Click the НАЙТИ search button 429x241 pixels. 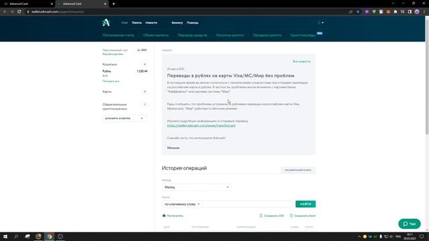click(x=306, y=204)
